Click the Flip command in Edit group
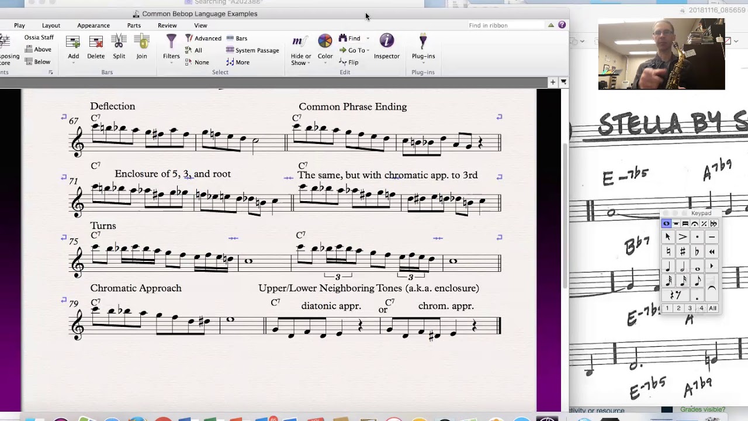 click(349, 62)
